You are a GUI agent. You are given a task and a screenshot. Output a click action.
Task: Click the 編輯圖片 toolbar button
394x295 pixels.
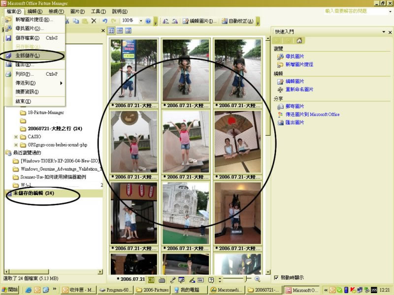pyautogui.click(x=199, y=21)
